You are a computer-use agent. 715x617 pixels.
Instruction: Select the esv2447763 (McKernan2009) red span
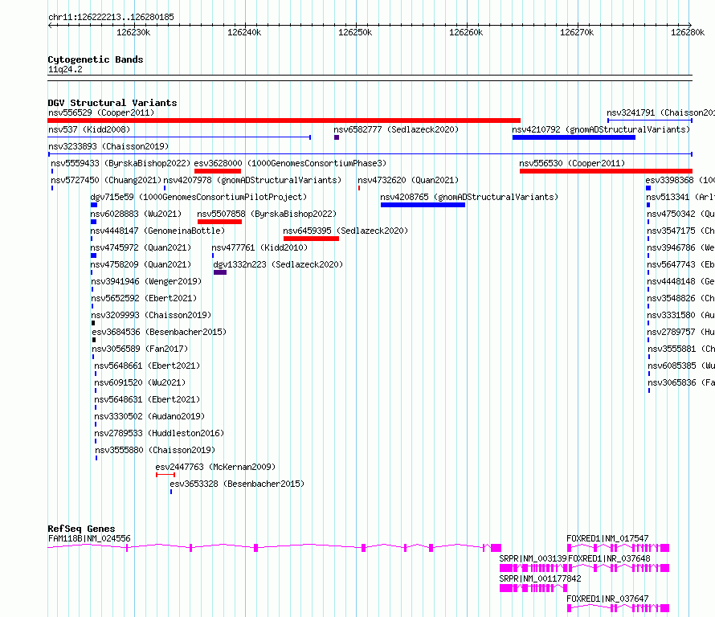click(165, 475)
